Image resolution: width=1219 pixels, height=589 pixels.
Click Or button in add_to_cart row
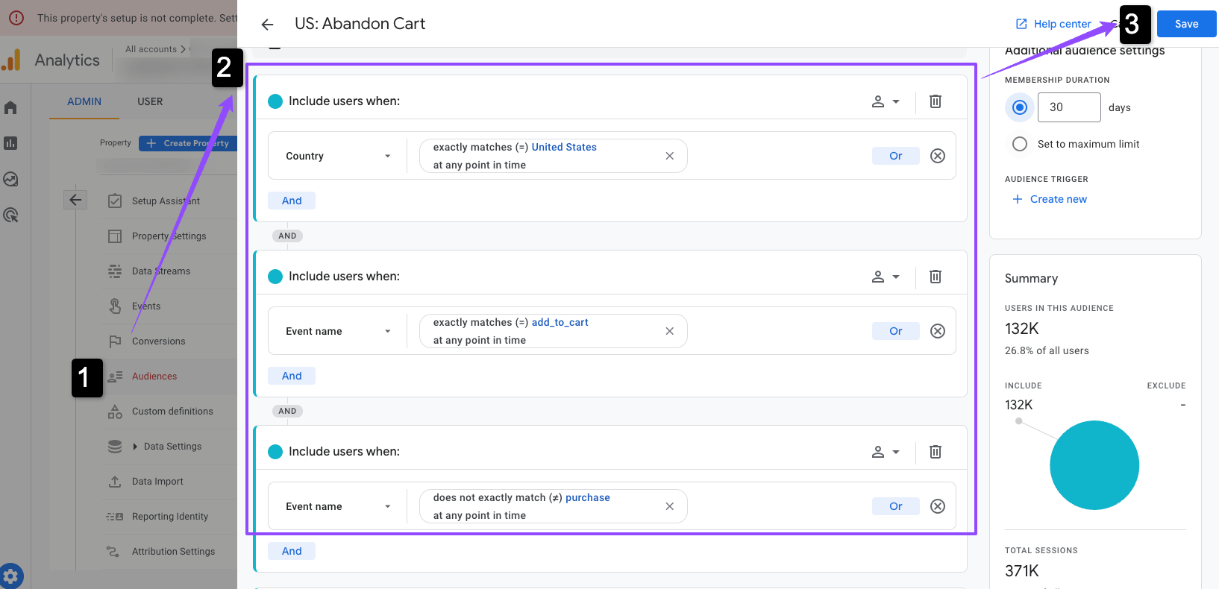(896, 331)
